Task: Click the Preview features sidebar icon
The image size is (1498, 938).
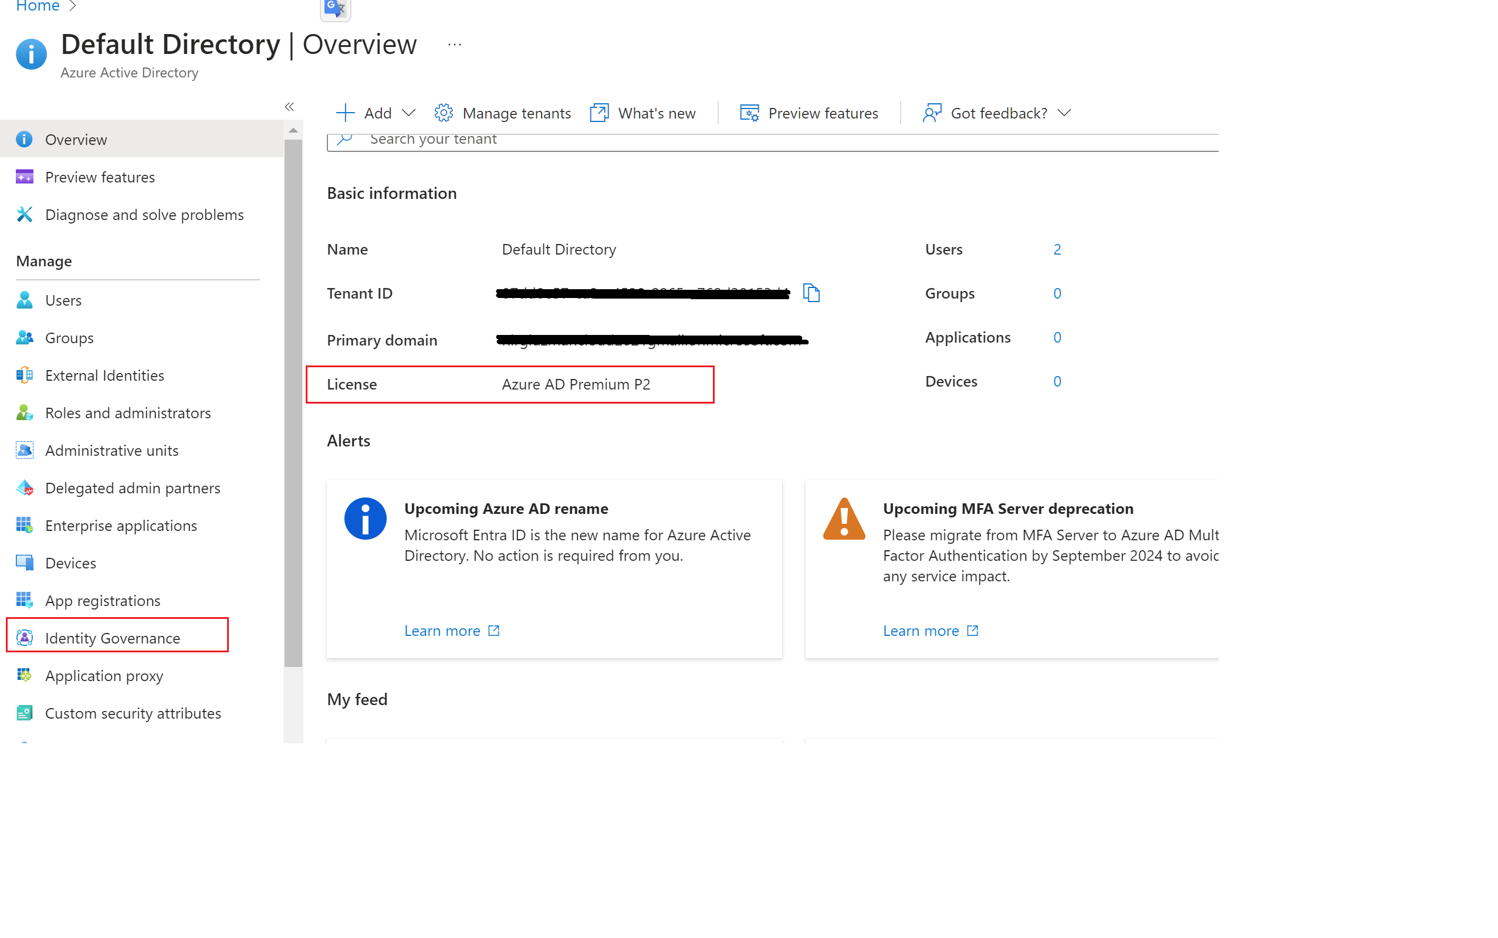Action: click(24, 177)
